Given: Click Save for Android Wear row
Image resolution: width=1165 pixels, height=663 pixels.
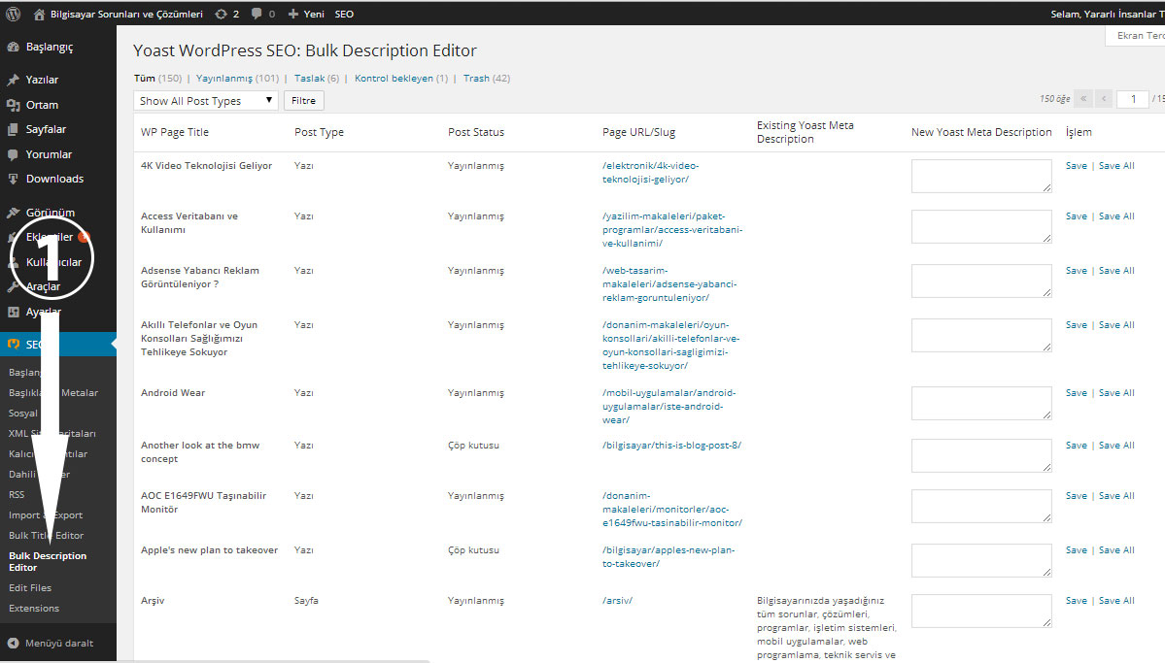Looking at the screenshot, I should tap(1076, 393).
